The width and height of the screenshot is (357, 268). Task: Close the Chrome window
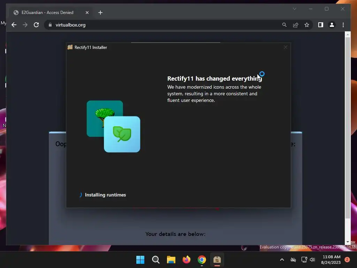coord(343,9)
